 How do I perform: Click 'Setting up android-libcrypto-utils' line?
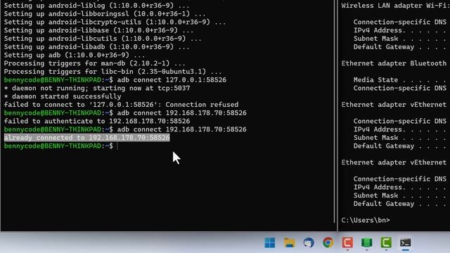point(115,22)
